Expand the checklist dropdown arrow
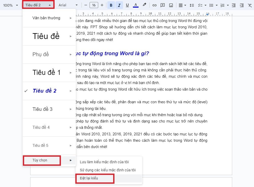 [205, 5]
